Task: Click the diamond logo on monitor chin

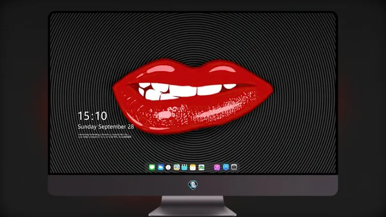Action: pos(193,185)
